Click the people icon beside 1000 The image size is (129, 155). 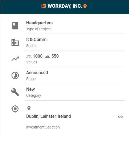coord(29,56)
